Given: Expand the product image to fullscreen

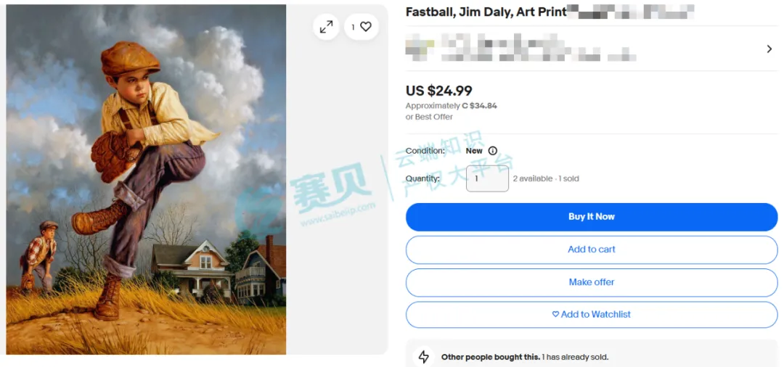Looking at the screenshot, I should tap(327, 27).
